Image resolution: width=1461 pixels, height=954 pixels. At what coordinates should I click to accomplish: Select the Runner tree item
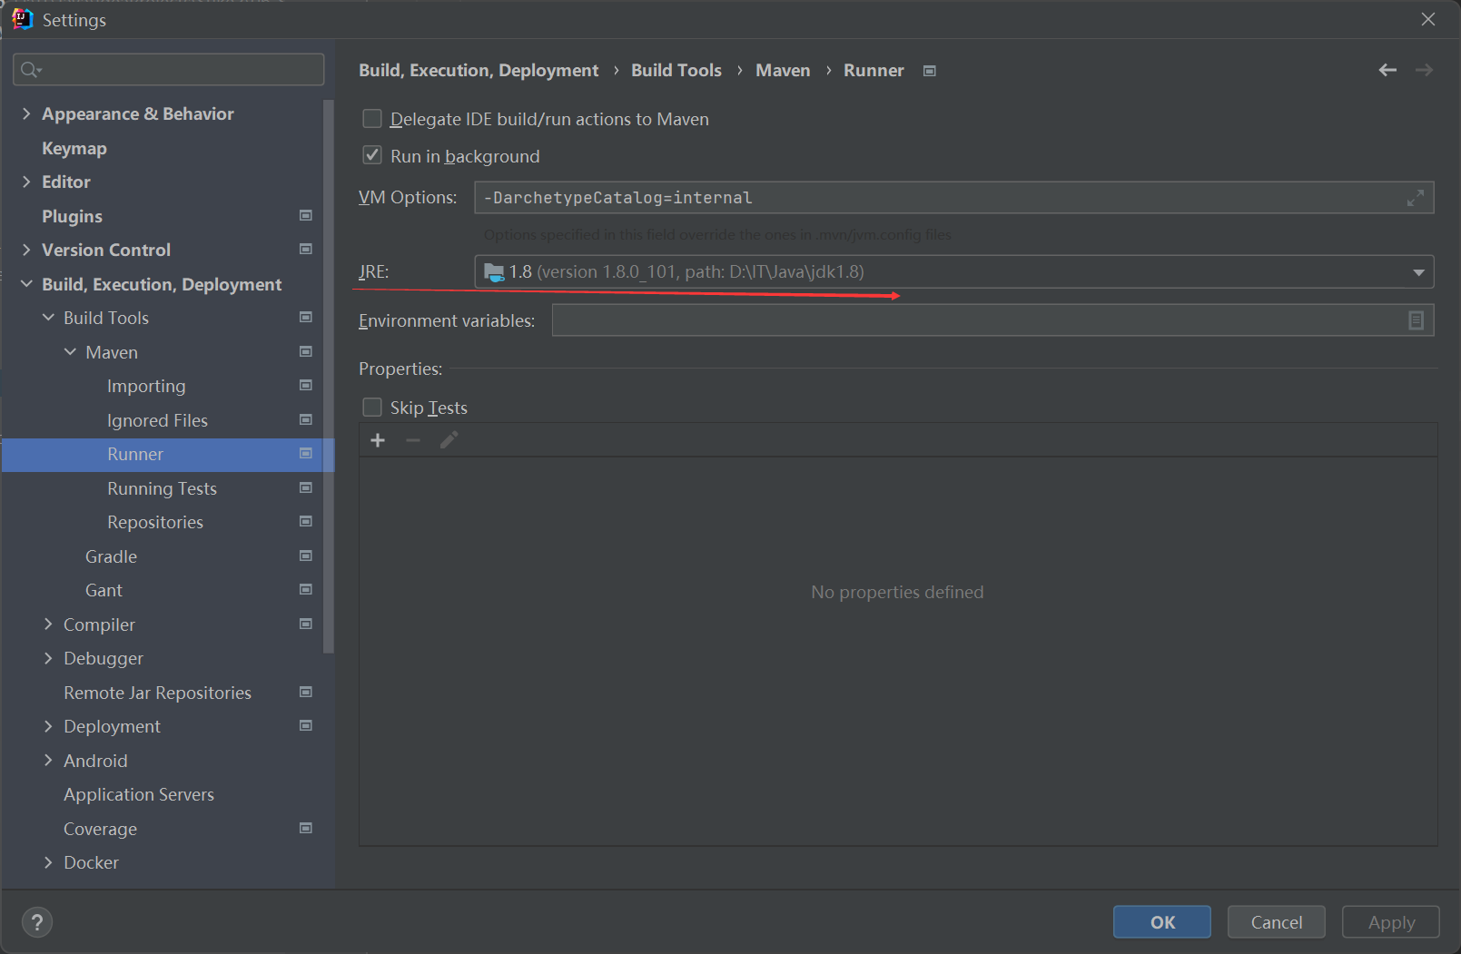coord(168,455)
